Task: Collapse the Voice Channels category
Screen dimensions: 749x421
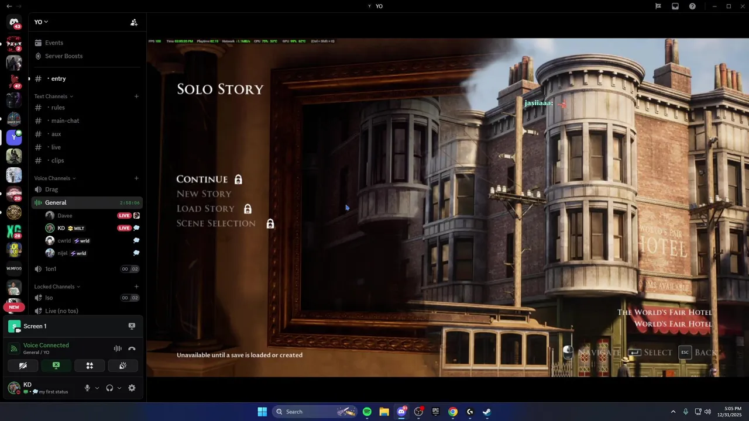Action: [54, 178]
